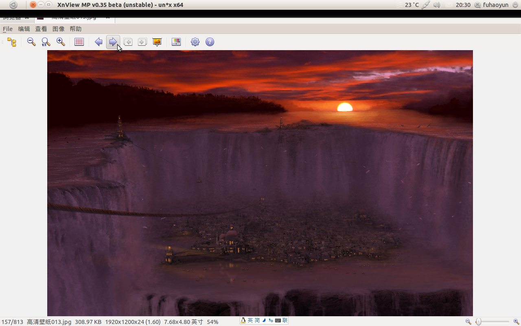Click the displayed sunset waterfall image

tap(260, 183)
